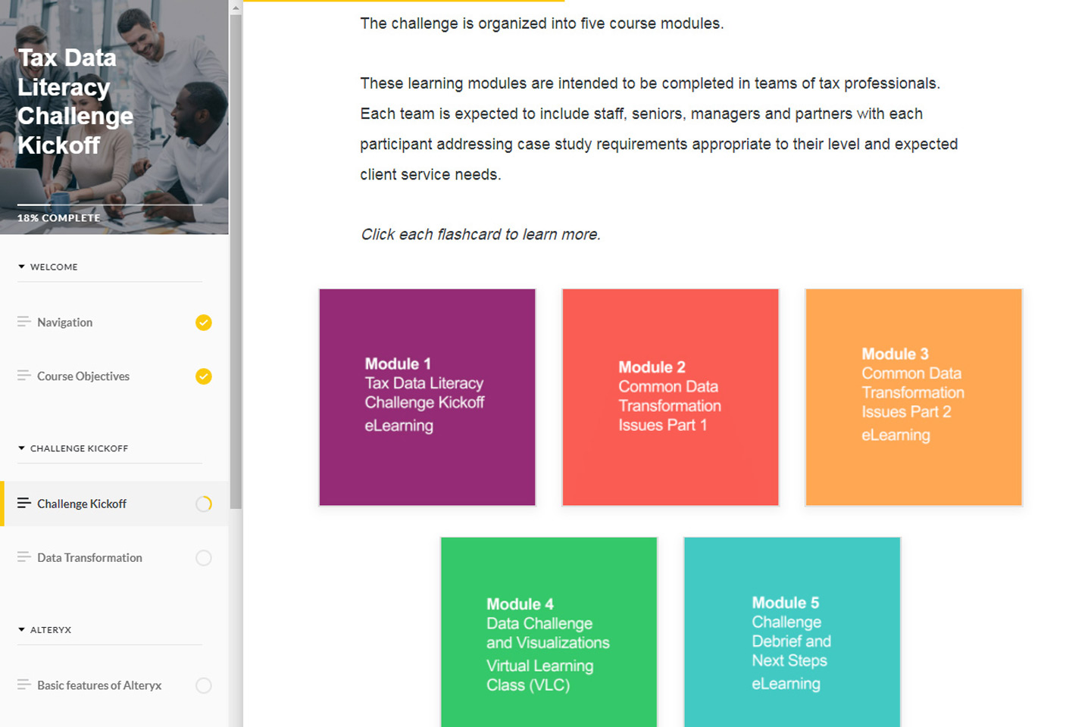Click the empty completion circle for Data Transformation
This screenshot has width=1091, height=727.
pyautogui.click(x=204, y=558)
